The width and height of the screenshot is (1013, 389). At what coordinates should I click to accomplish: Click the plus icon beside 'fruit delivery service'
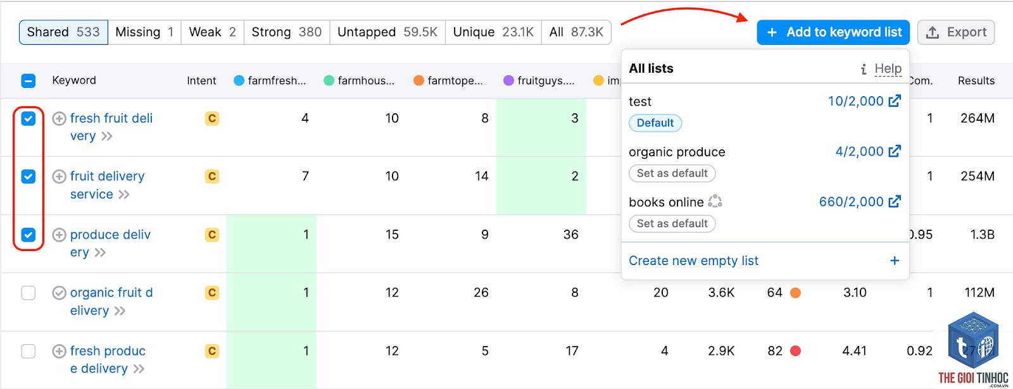tap(59, 176)
